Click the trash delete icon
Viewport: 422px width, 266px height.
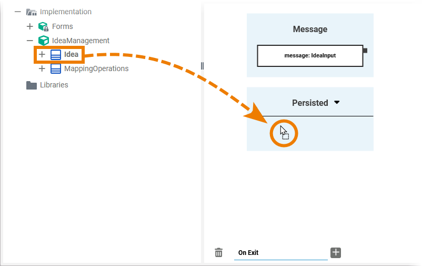pos(219,253)
